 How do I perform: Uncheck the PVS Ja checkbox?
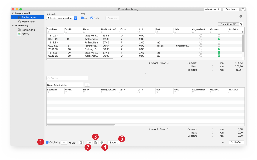(x=82, y=18)
